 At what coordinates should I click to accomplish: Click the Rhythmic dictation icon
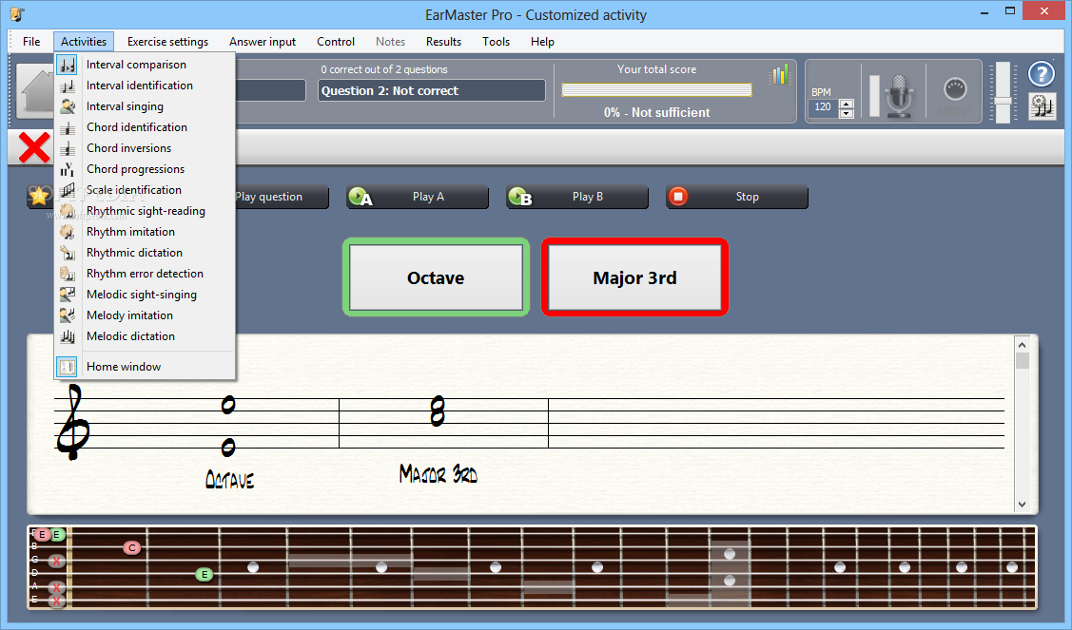(67, 253)
